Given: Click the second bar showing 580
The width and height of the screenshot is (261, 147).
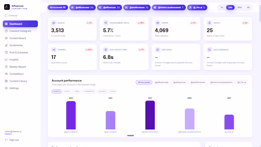Looking at the screenshot, I should pyautogui.click(x=111, y=120).
